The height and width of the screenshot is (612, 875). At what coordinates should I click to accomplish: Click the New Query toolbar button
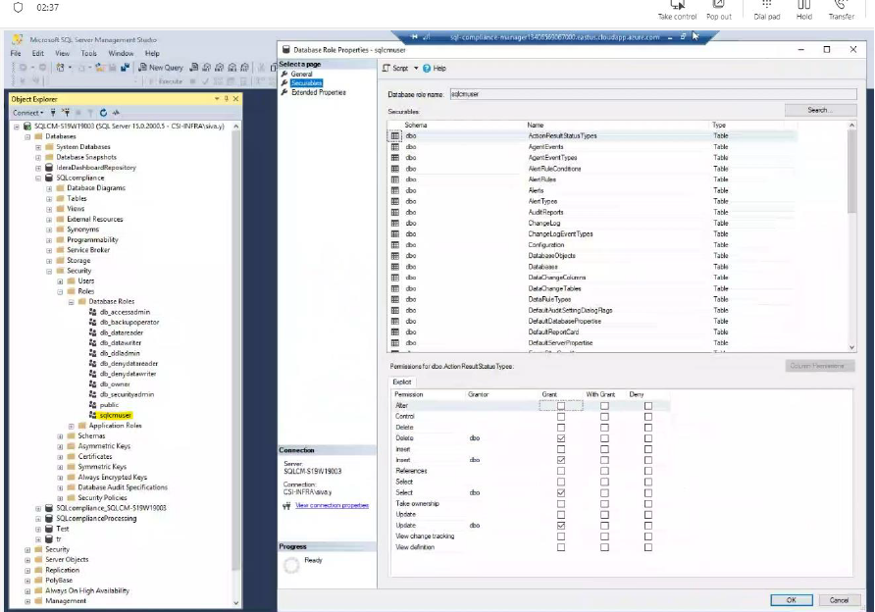161,68
